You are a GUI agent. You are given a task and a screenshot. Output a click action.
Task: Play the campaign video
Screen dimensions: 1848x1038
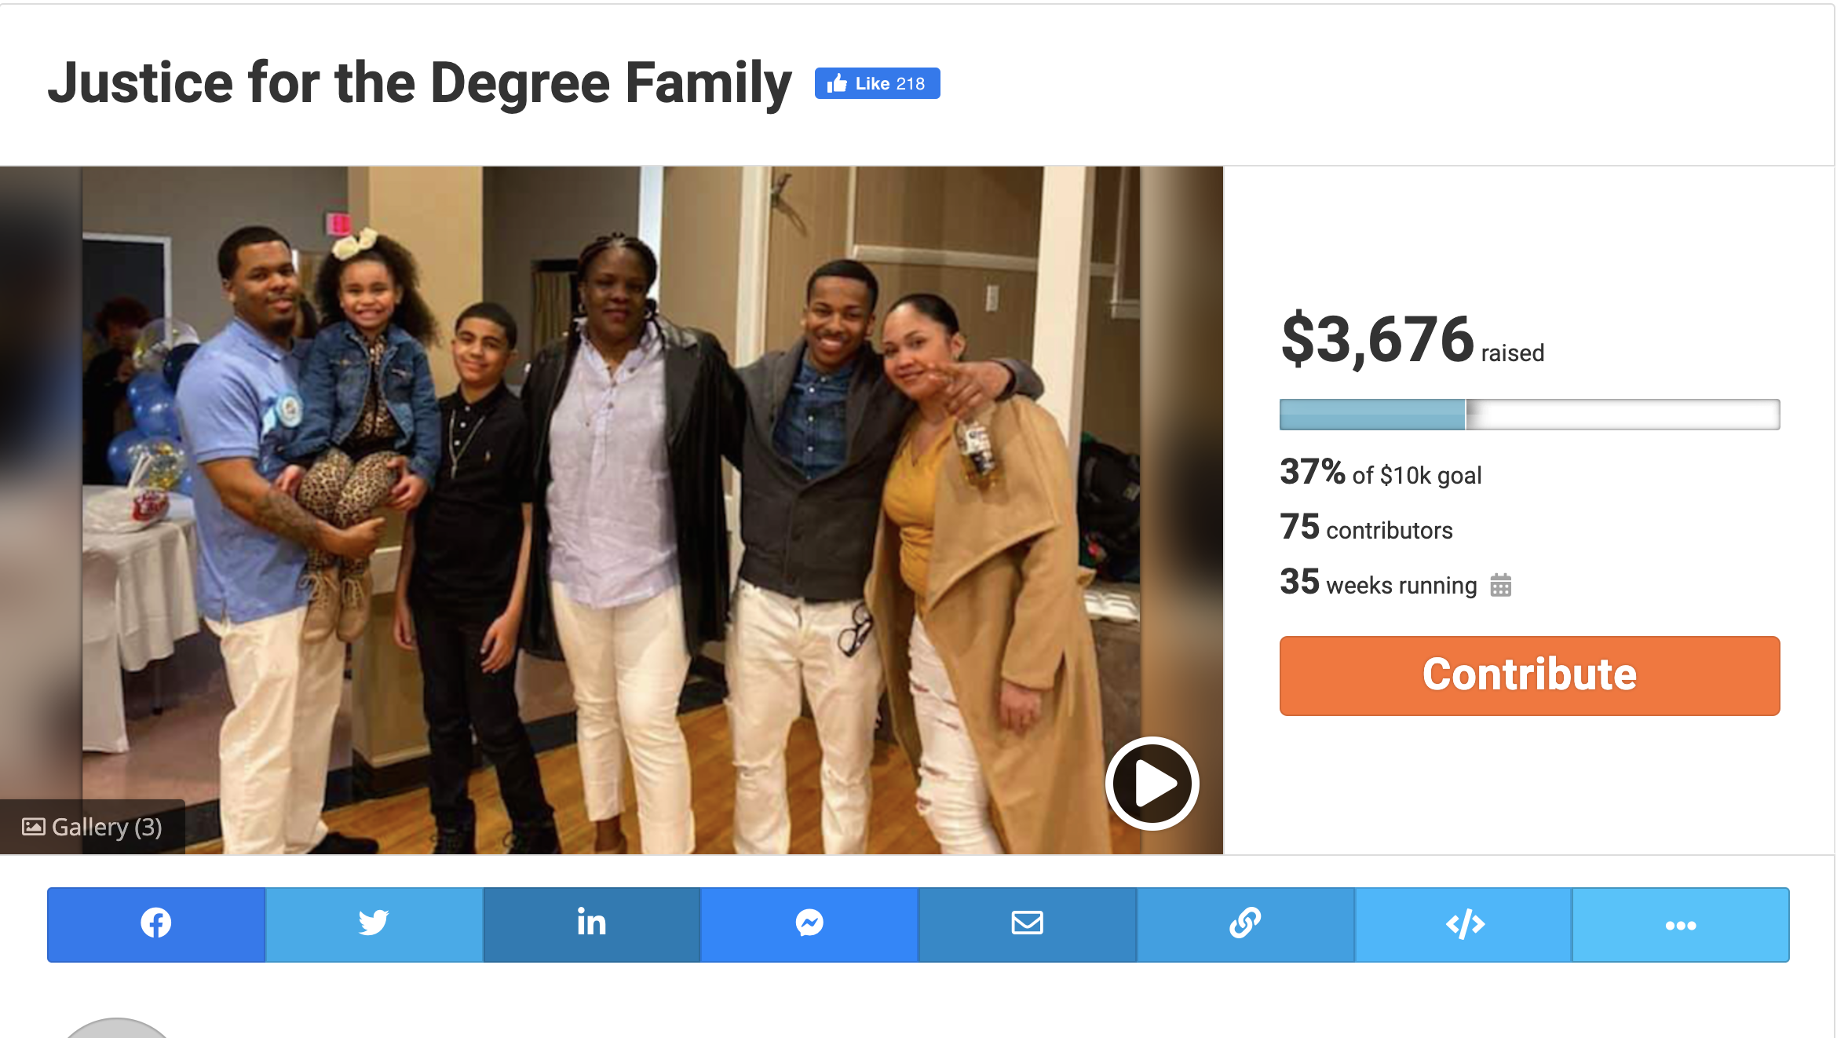(x=1152, y=783)
